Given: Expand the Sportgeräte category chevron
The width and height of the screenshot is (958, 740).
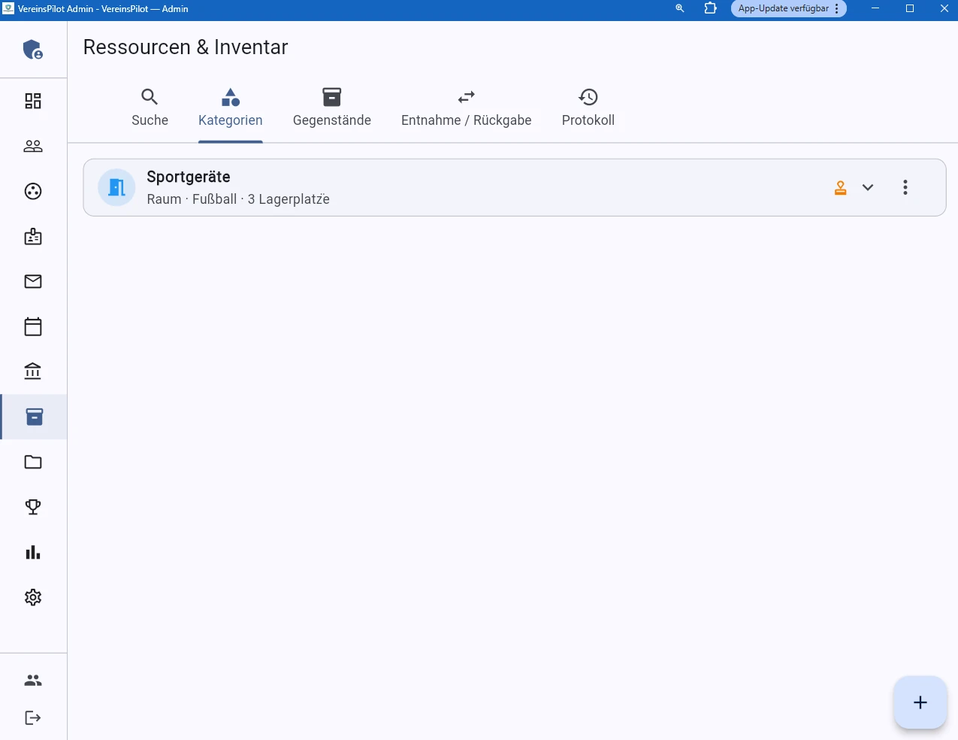Looking at the screenshot, I should 868,187.
